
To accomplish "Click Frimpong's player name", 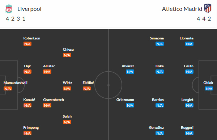I will point(31,128).
